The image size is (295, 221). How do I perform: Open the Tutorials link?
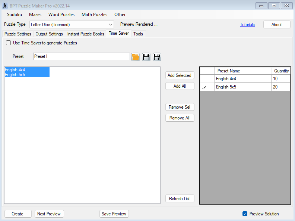pos(247,25)
